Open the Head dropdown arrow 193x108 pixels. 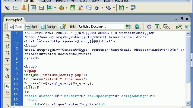click(102, 8)
